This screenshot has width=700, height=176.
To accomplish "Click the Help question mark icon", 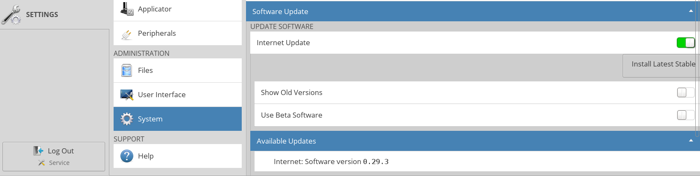I will tap(127, 156).
